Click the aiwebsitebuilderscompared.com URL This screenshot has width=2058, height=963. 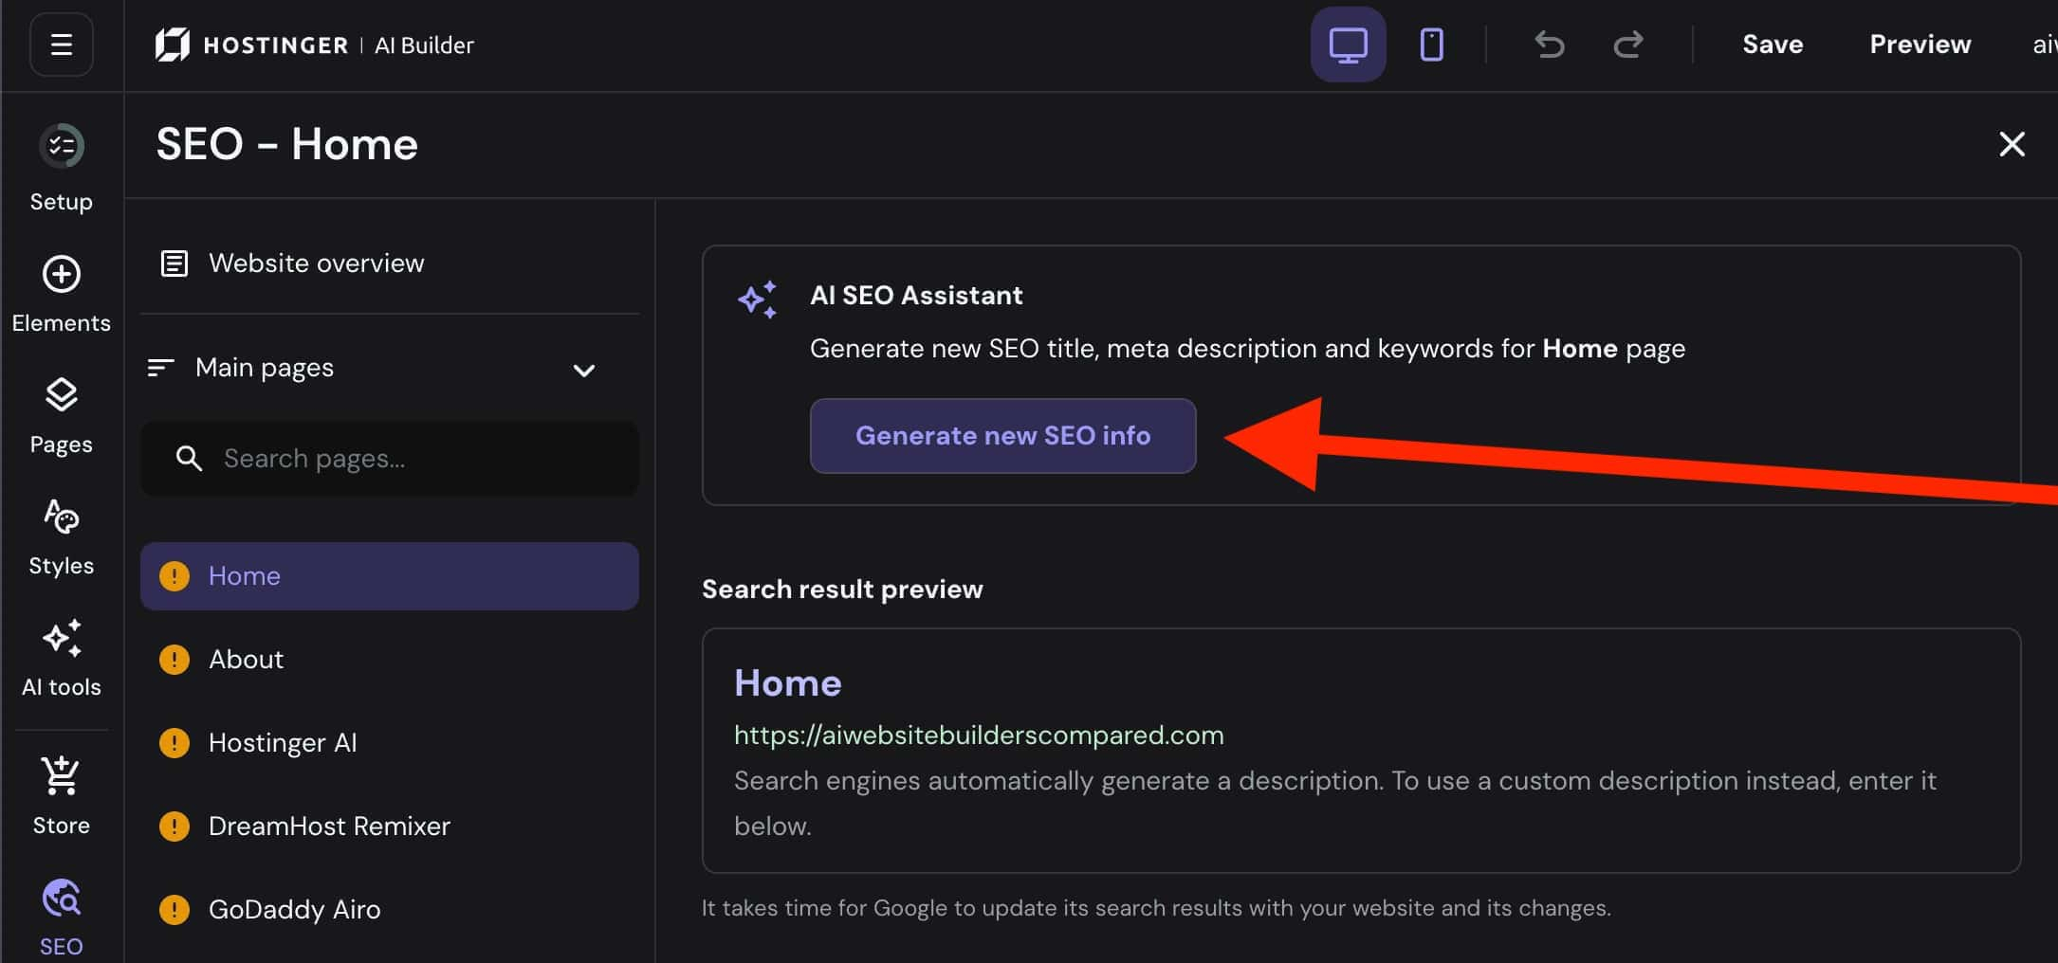pyautogui.click(x=979, y=736)
